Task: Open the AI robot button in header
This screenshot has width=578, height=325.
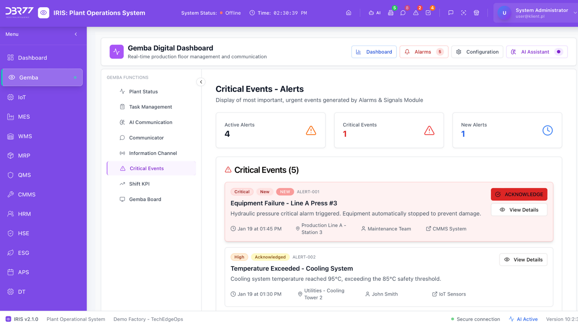Action: pyautogui.click(x=374, y=13)
